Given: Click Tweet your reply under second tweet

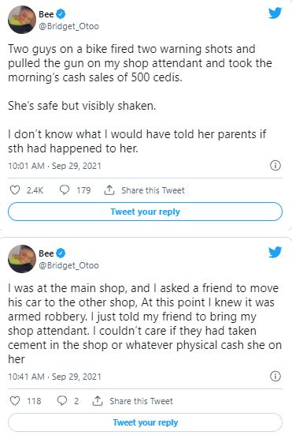Looking at the screenshot, I should point(145,422).
